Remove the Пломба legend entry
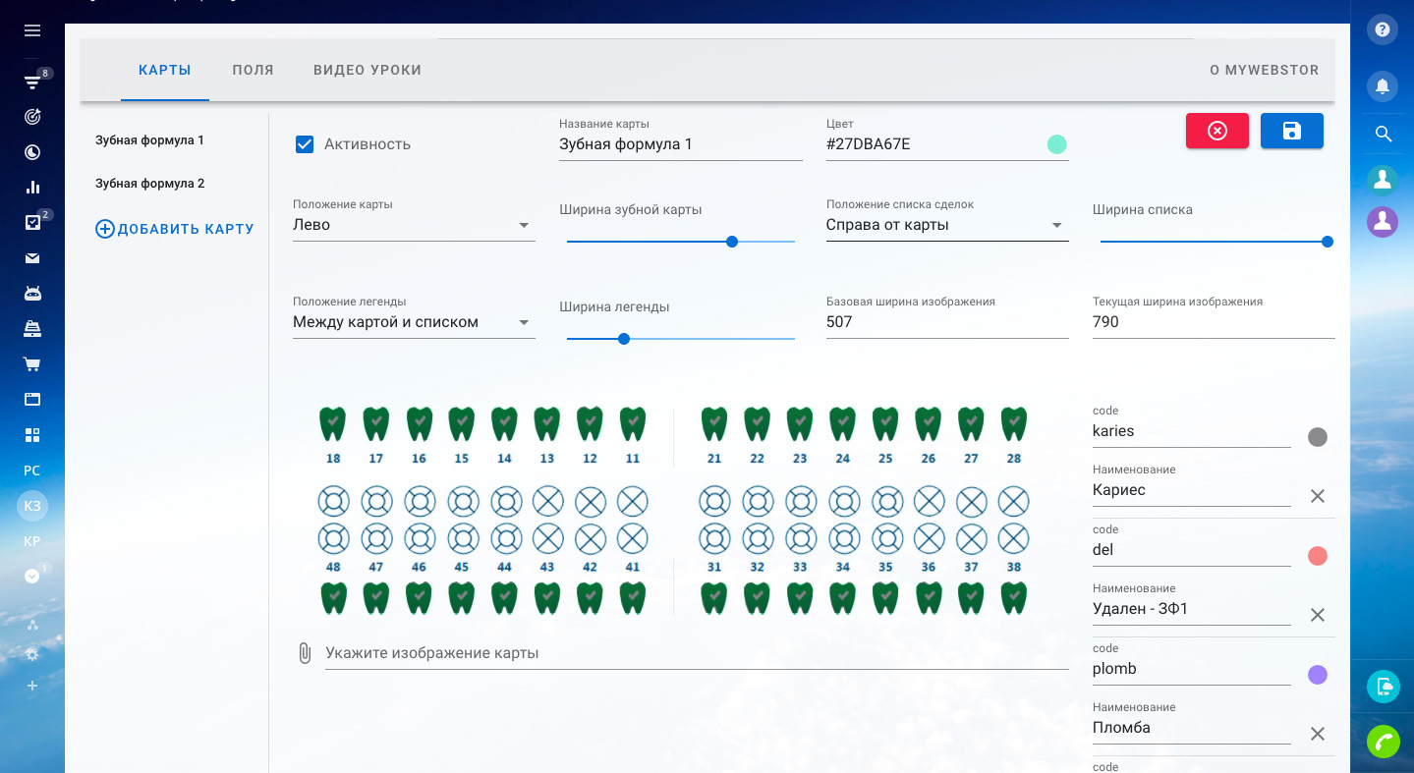Screen dimensions: 1414x773 [x=1318, y=734]
